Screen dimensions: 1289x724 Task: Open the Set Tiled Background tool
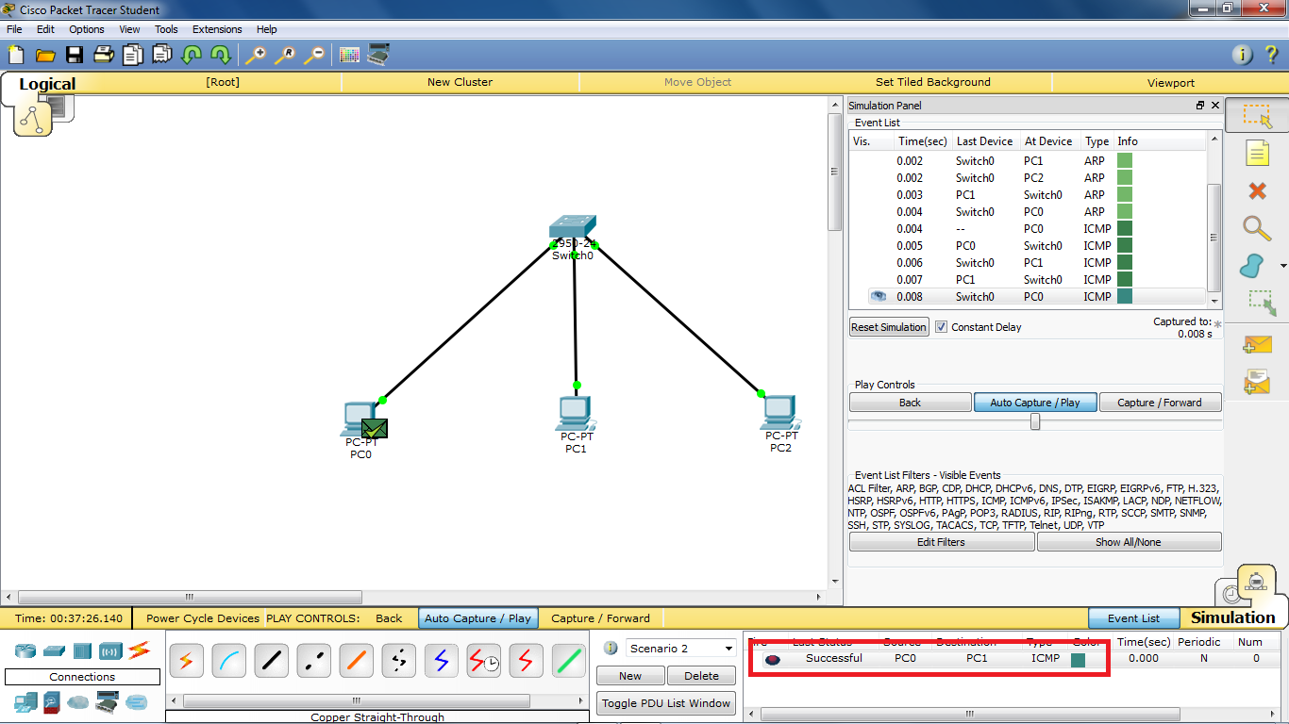click(933, 82)
